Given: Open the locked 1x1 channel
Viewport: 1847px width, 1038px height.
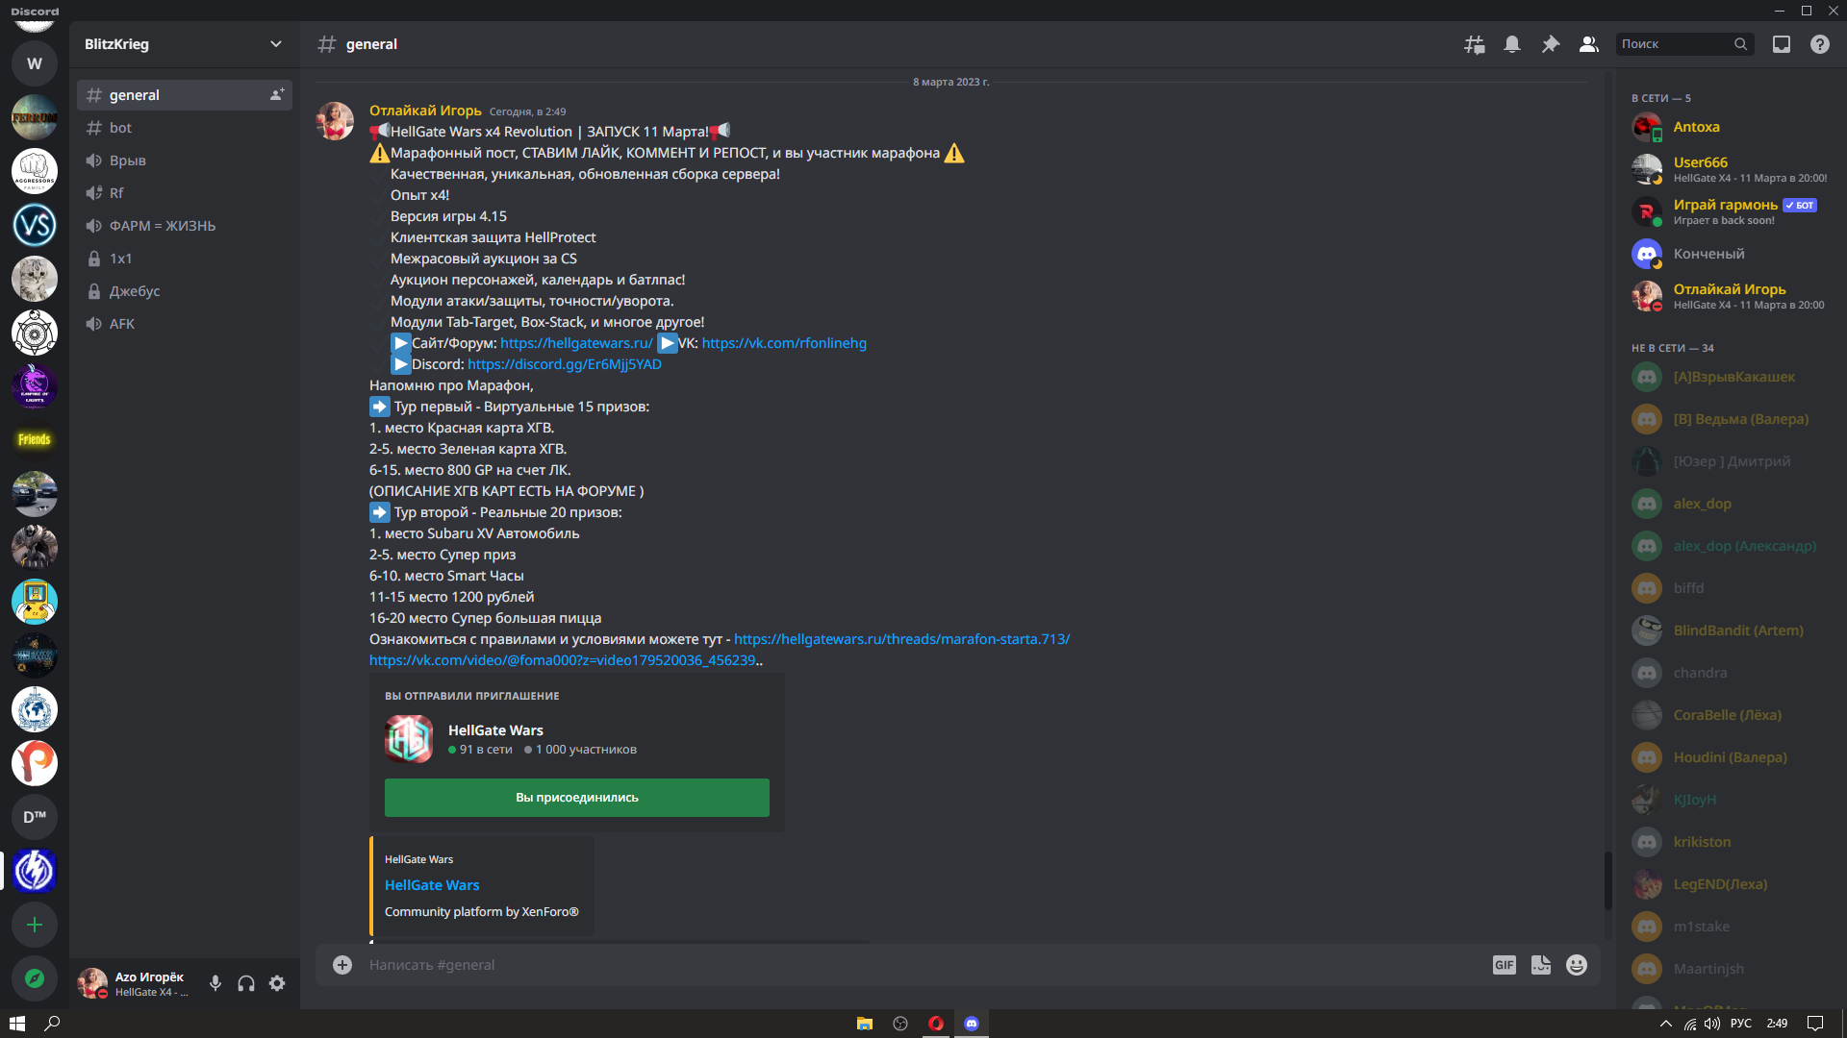Looking at the screenshot, I should coord(185,259).
